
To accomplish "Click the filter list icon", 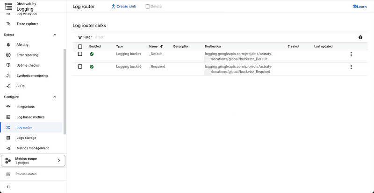I will coord(80,37).
